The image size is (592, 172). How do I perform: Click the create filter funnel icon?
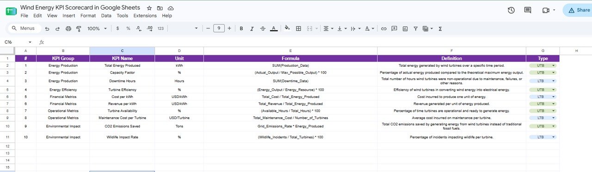[x=415, y=29]
